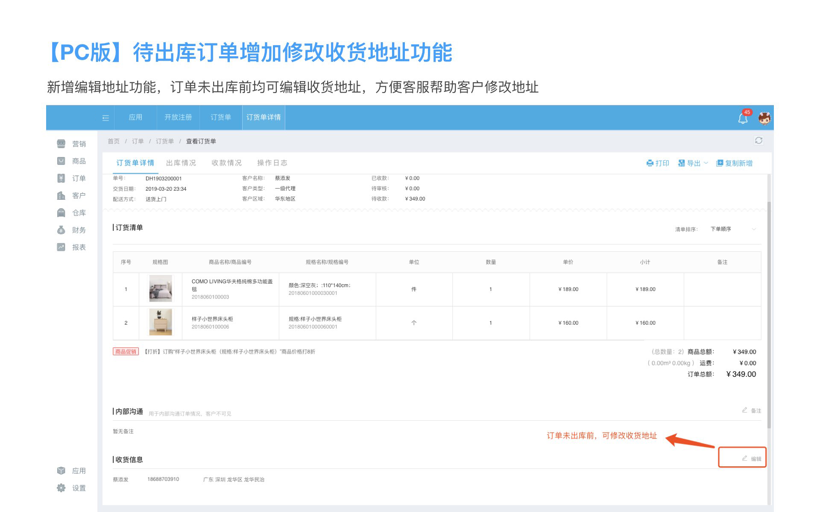The height and width of the screenshot is (512, 820).
Task: Switch to 操作日志 tab
Action: (x=272, y=163)
